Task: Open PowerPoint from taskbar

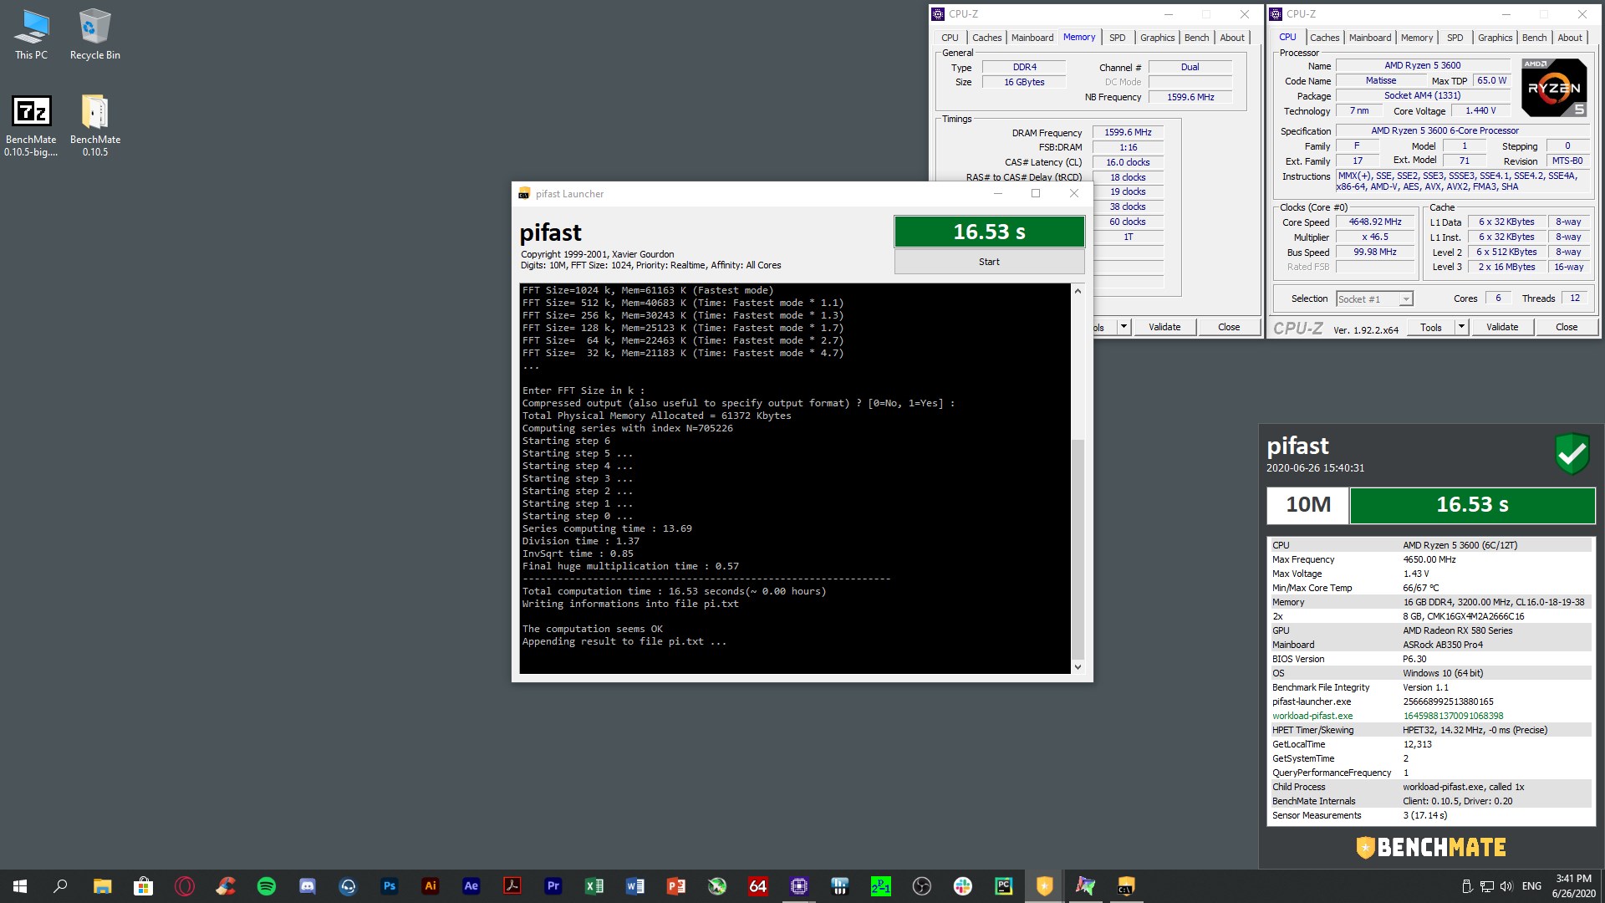Action: pos(675,886)
